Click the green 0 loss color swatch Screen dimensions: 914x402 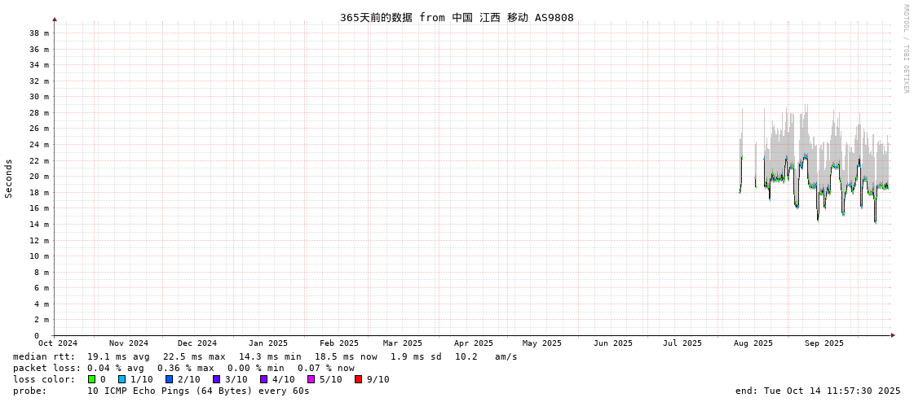click(x=91, y=379)
